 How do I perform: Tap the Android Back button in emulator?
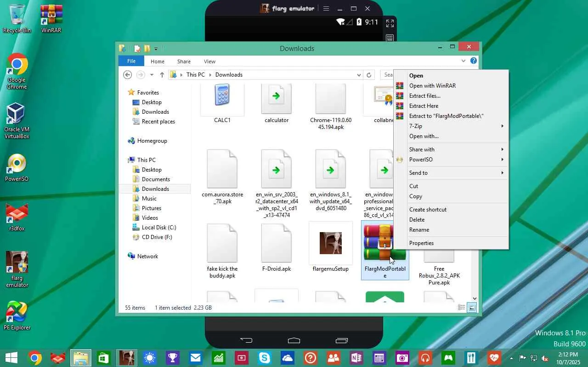pyautogui.click(x=246, y=340)
